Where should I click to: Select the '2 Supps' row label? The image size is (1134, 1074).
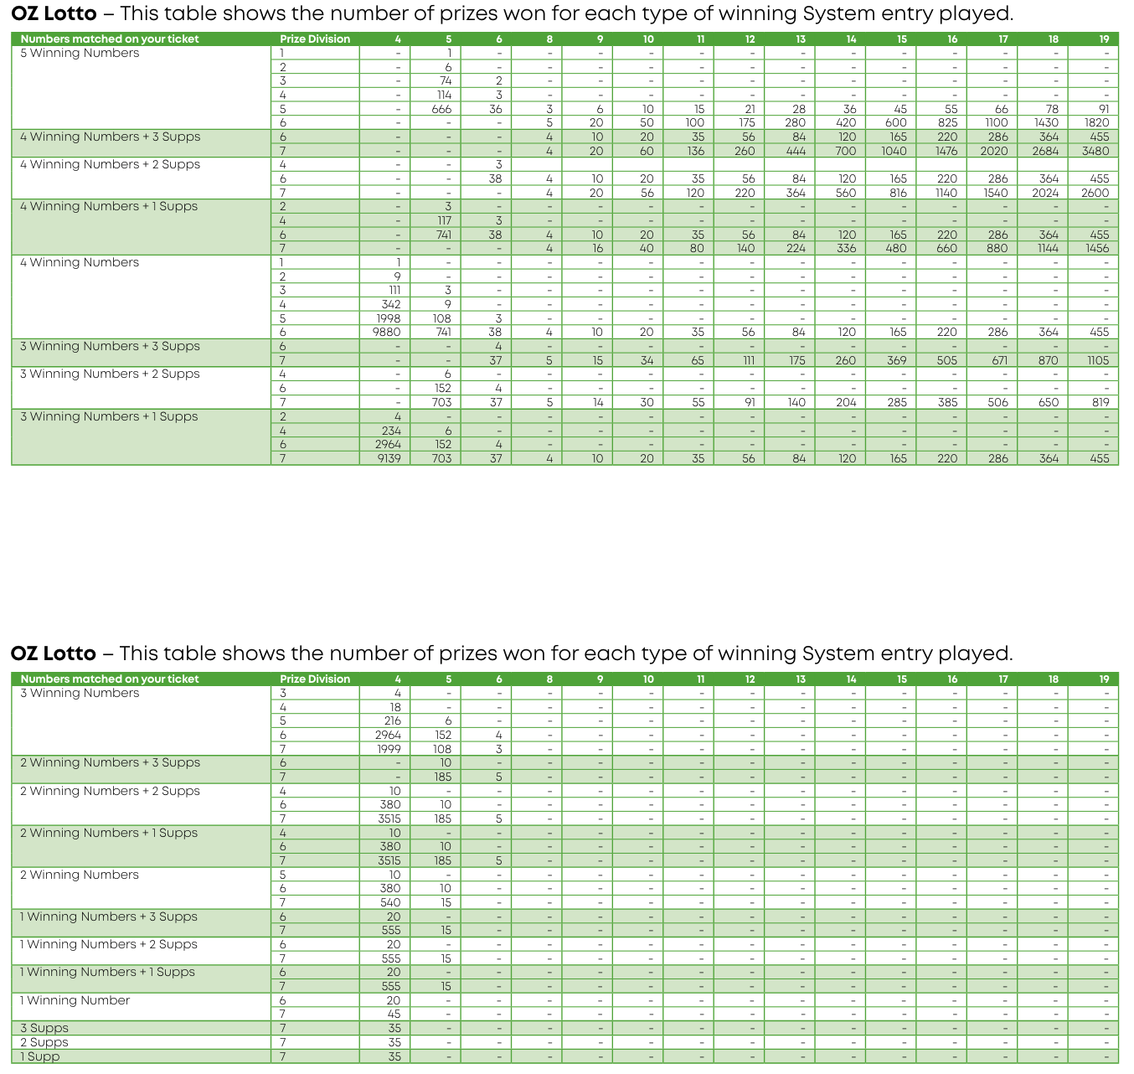44,1042
